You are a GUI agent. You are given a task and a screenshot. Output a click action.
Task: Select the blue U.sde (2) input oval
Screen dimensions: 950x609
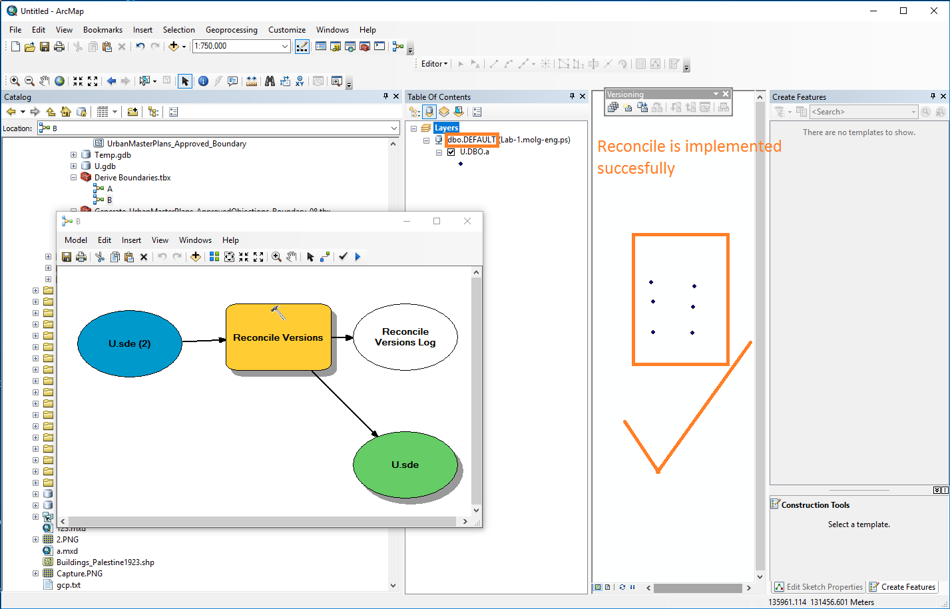point(130,343)
